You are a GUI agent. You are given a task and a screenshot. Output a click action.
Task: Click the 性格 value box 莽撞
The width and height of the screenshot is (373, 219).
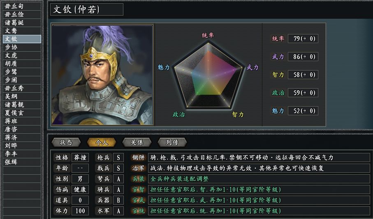(x=80, y=157)
